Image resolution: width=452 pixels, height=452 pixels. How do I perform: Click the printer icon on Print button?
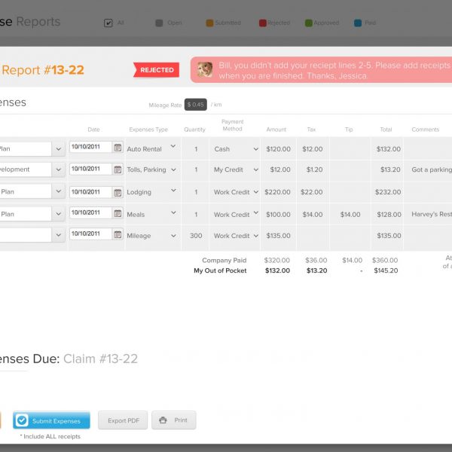point(163,420)
